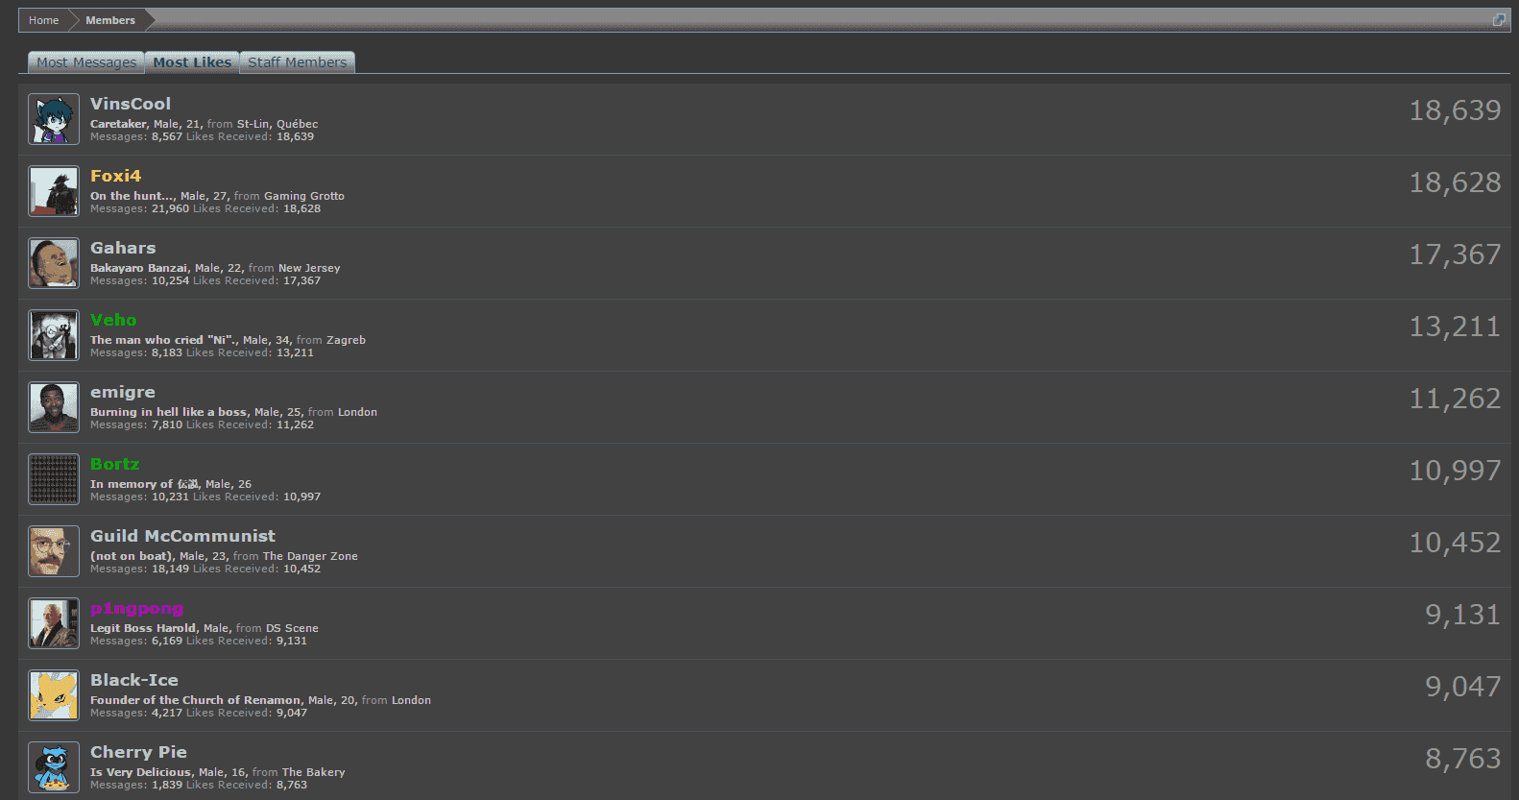The width and height of the screenshot is (1519, 800).
Task: Click Veho's large 13,211 likes count
Action: coord(1455,327)
